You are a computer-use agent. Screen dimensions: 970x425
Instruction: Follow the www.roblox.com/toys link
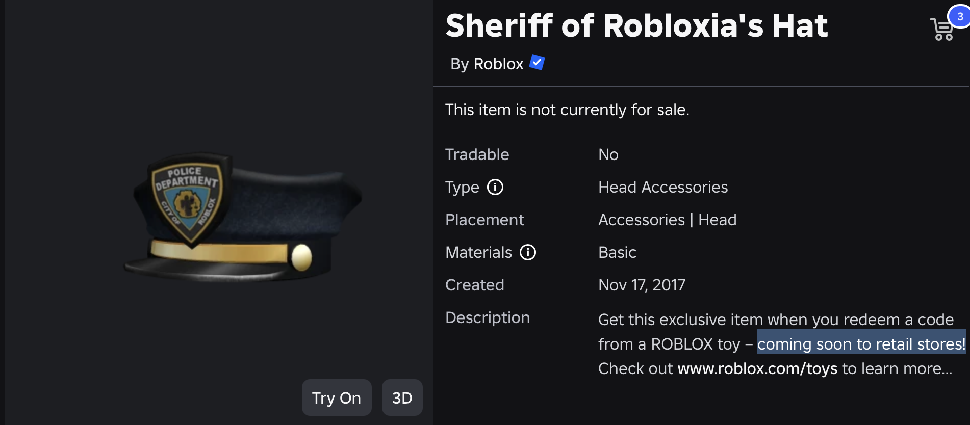point(757,368)
